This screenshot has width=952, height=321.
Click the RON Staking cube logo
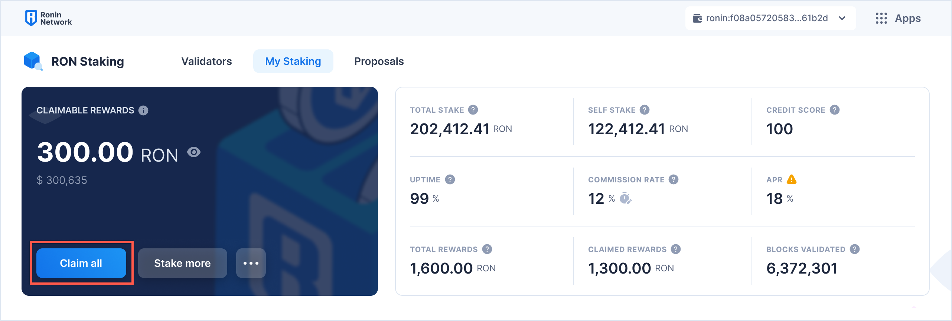[33, 61]
